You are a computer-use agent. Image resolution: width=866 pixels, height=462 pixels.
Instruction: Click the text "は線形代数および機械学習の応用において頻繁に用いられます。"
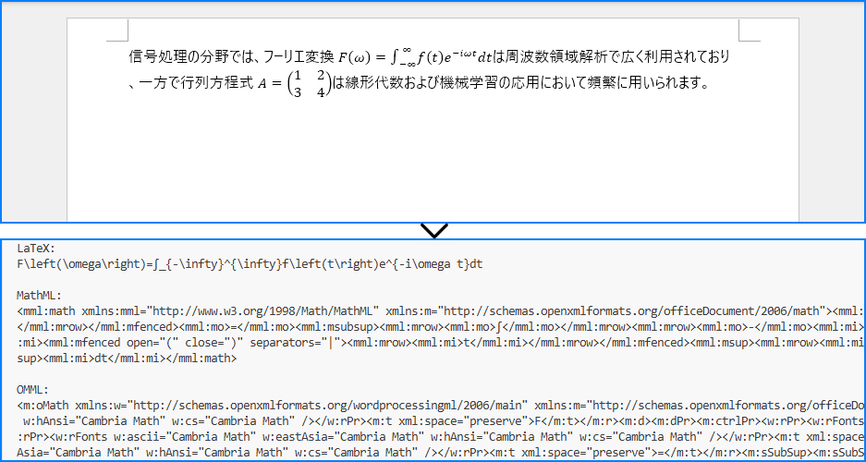[519, 84]
